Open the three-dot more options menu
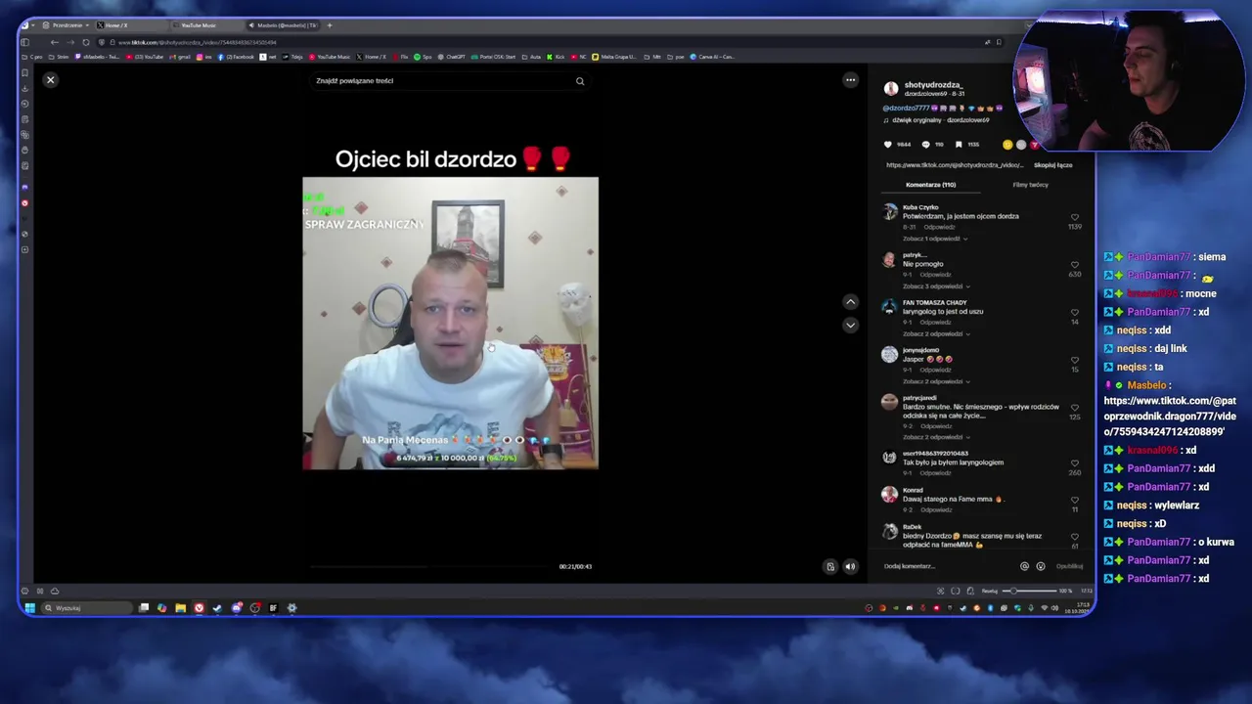The width and height of the screenshot is (1252, 704). point(850,80)
